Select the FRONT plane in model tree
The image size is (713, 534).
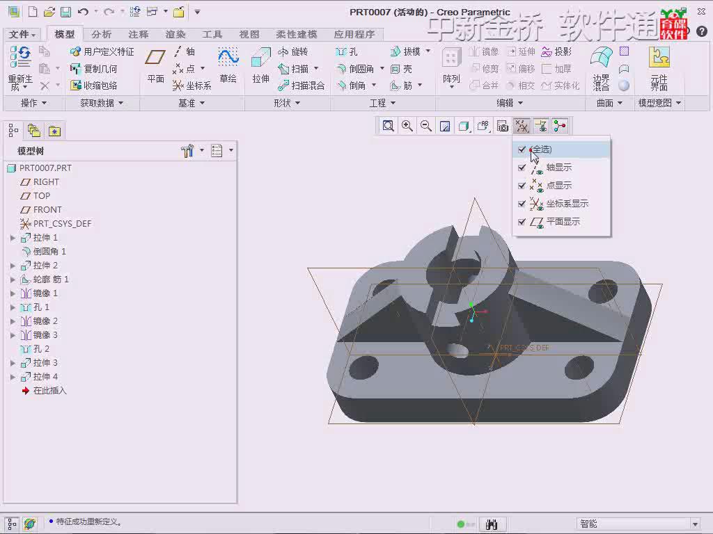(x=41, y=210)
